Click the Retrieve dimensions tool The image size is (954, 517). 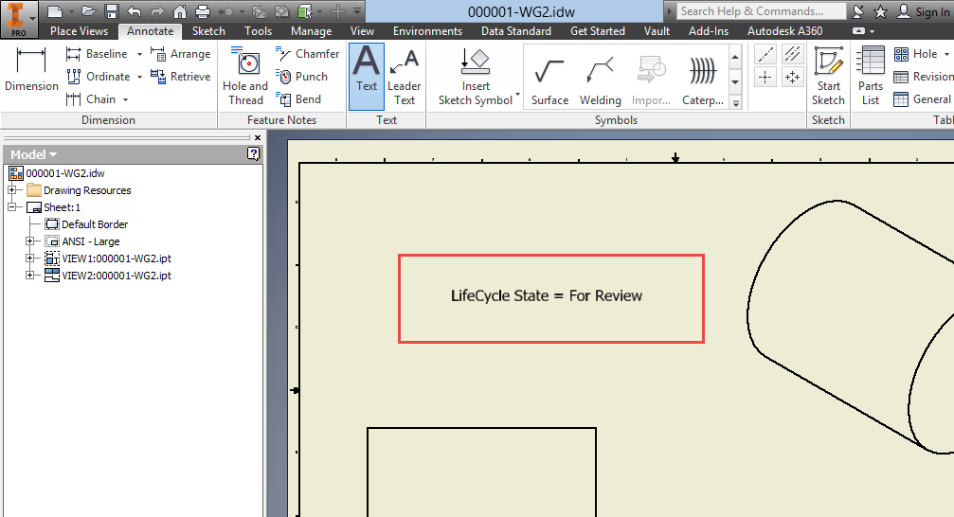pos(181,77)
